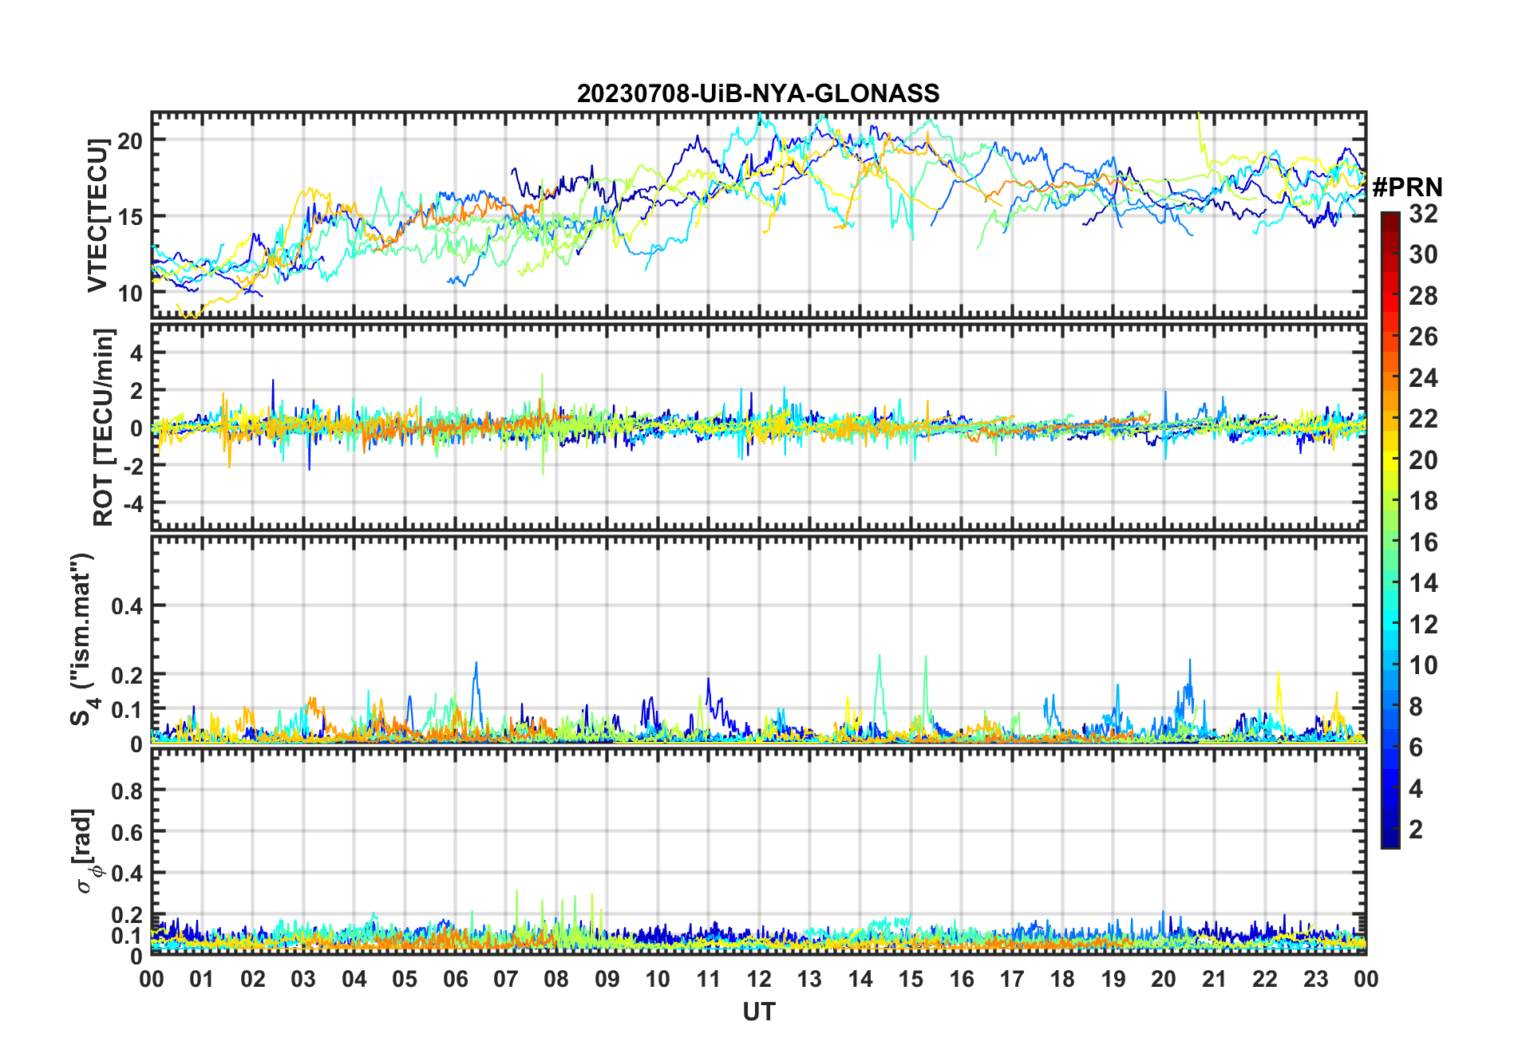
Task: Click the sigma phi plot area
Action: click(758, 852)
